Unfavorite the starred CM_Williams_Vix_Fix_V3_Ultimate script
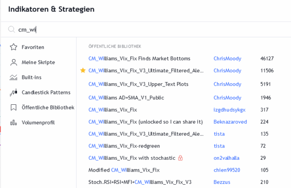This screenshot has width=291, height=188. click(x=83, y=70)
